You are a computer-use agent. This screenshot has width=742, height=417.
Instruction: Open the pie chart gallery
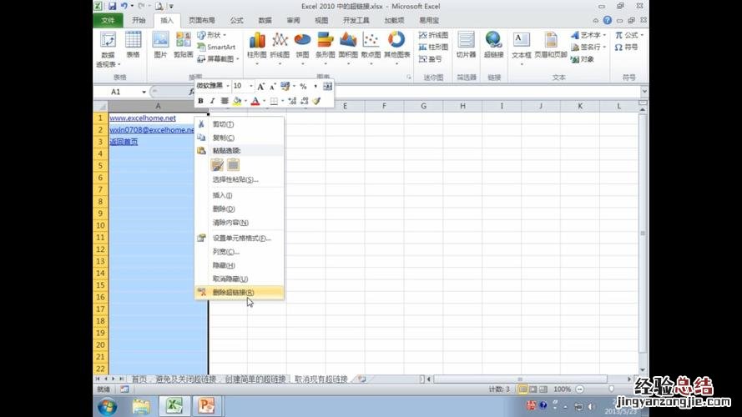[x=301, y=43]
